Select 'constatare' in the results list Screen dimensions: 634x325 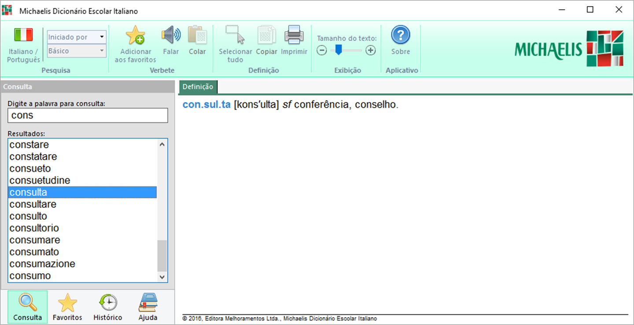pyautogui.click(x=82, y=156)
